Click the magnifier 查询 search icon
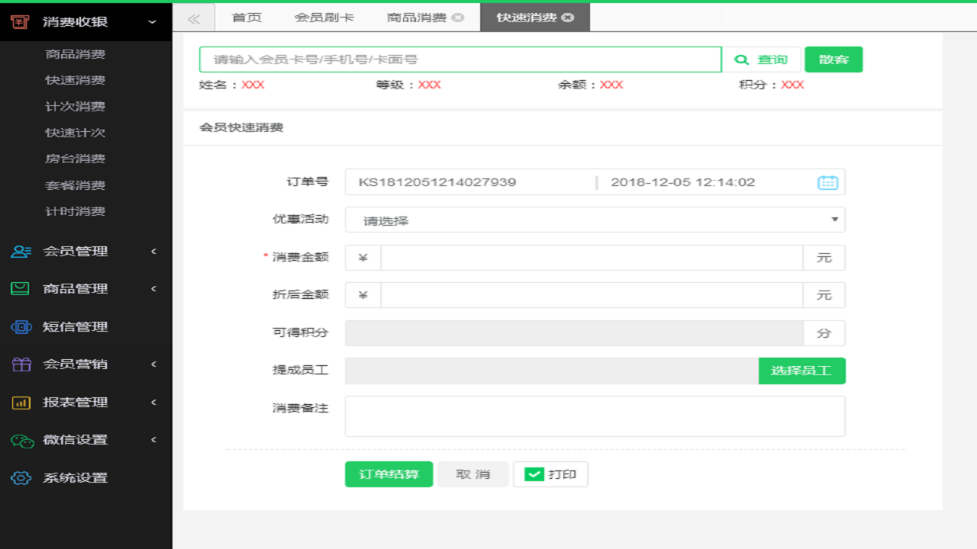This screenshot has width=977, height=549. coord(741,59)
